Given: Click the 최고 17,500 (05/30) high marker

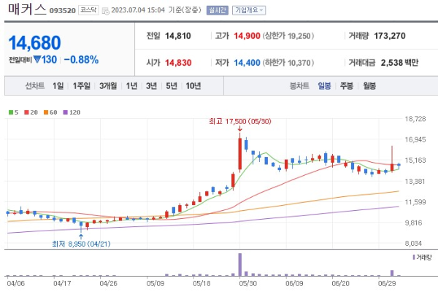Looking at the screenshot, I should [240, 121].
